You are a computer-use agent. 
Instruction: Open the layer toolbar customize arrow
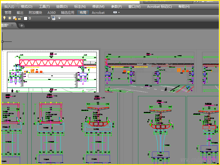click(x=59, y=18)
